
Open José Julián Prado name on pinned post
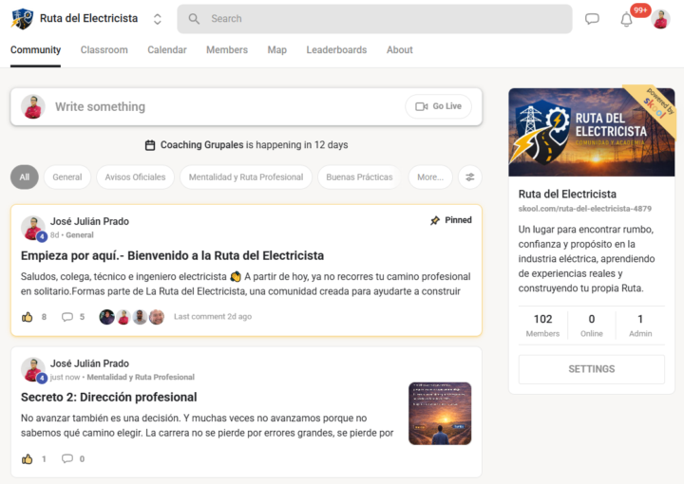89,221
